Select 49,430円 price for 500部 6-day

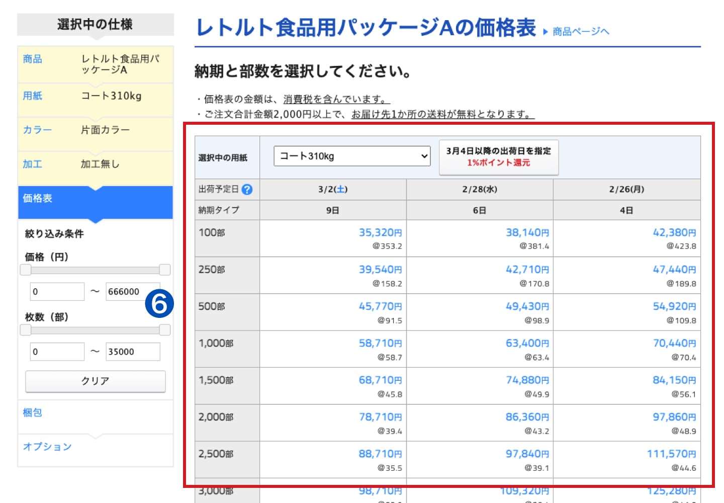[x=527, y=306]
